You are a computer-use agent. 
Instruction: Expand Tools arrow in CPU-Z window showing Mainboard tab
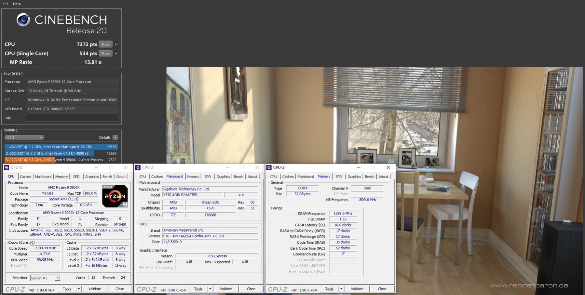[210, 289]
